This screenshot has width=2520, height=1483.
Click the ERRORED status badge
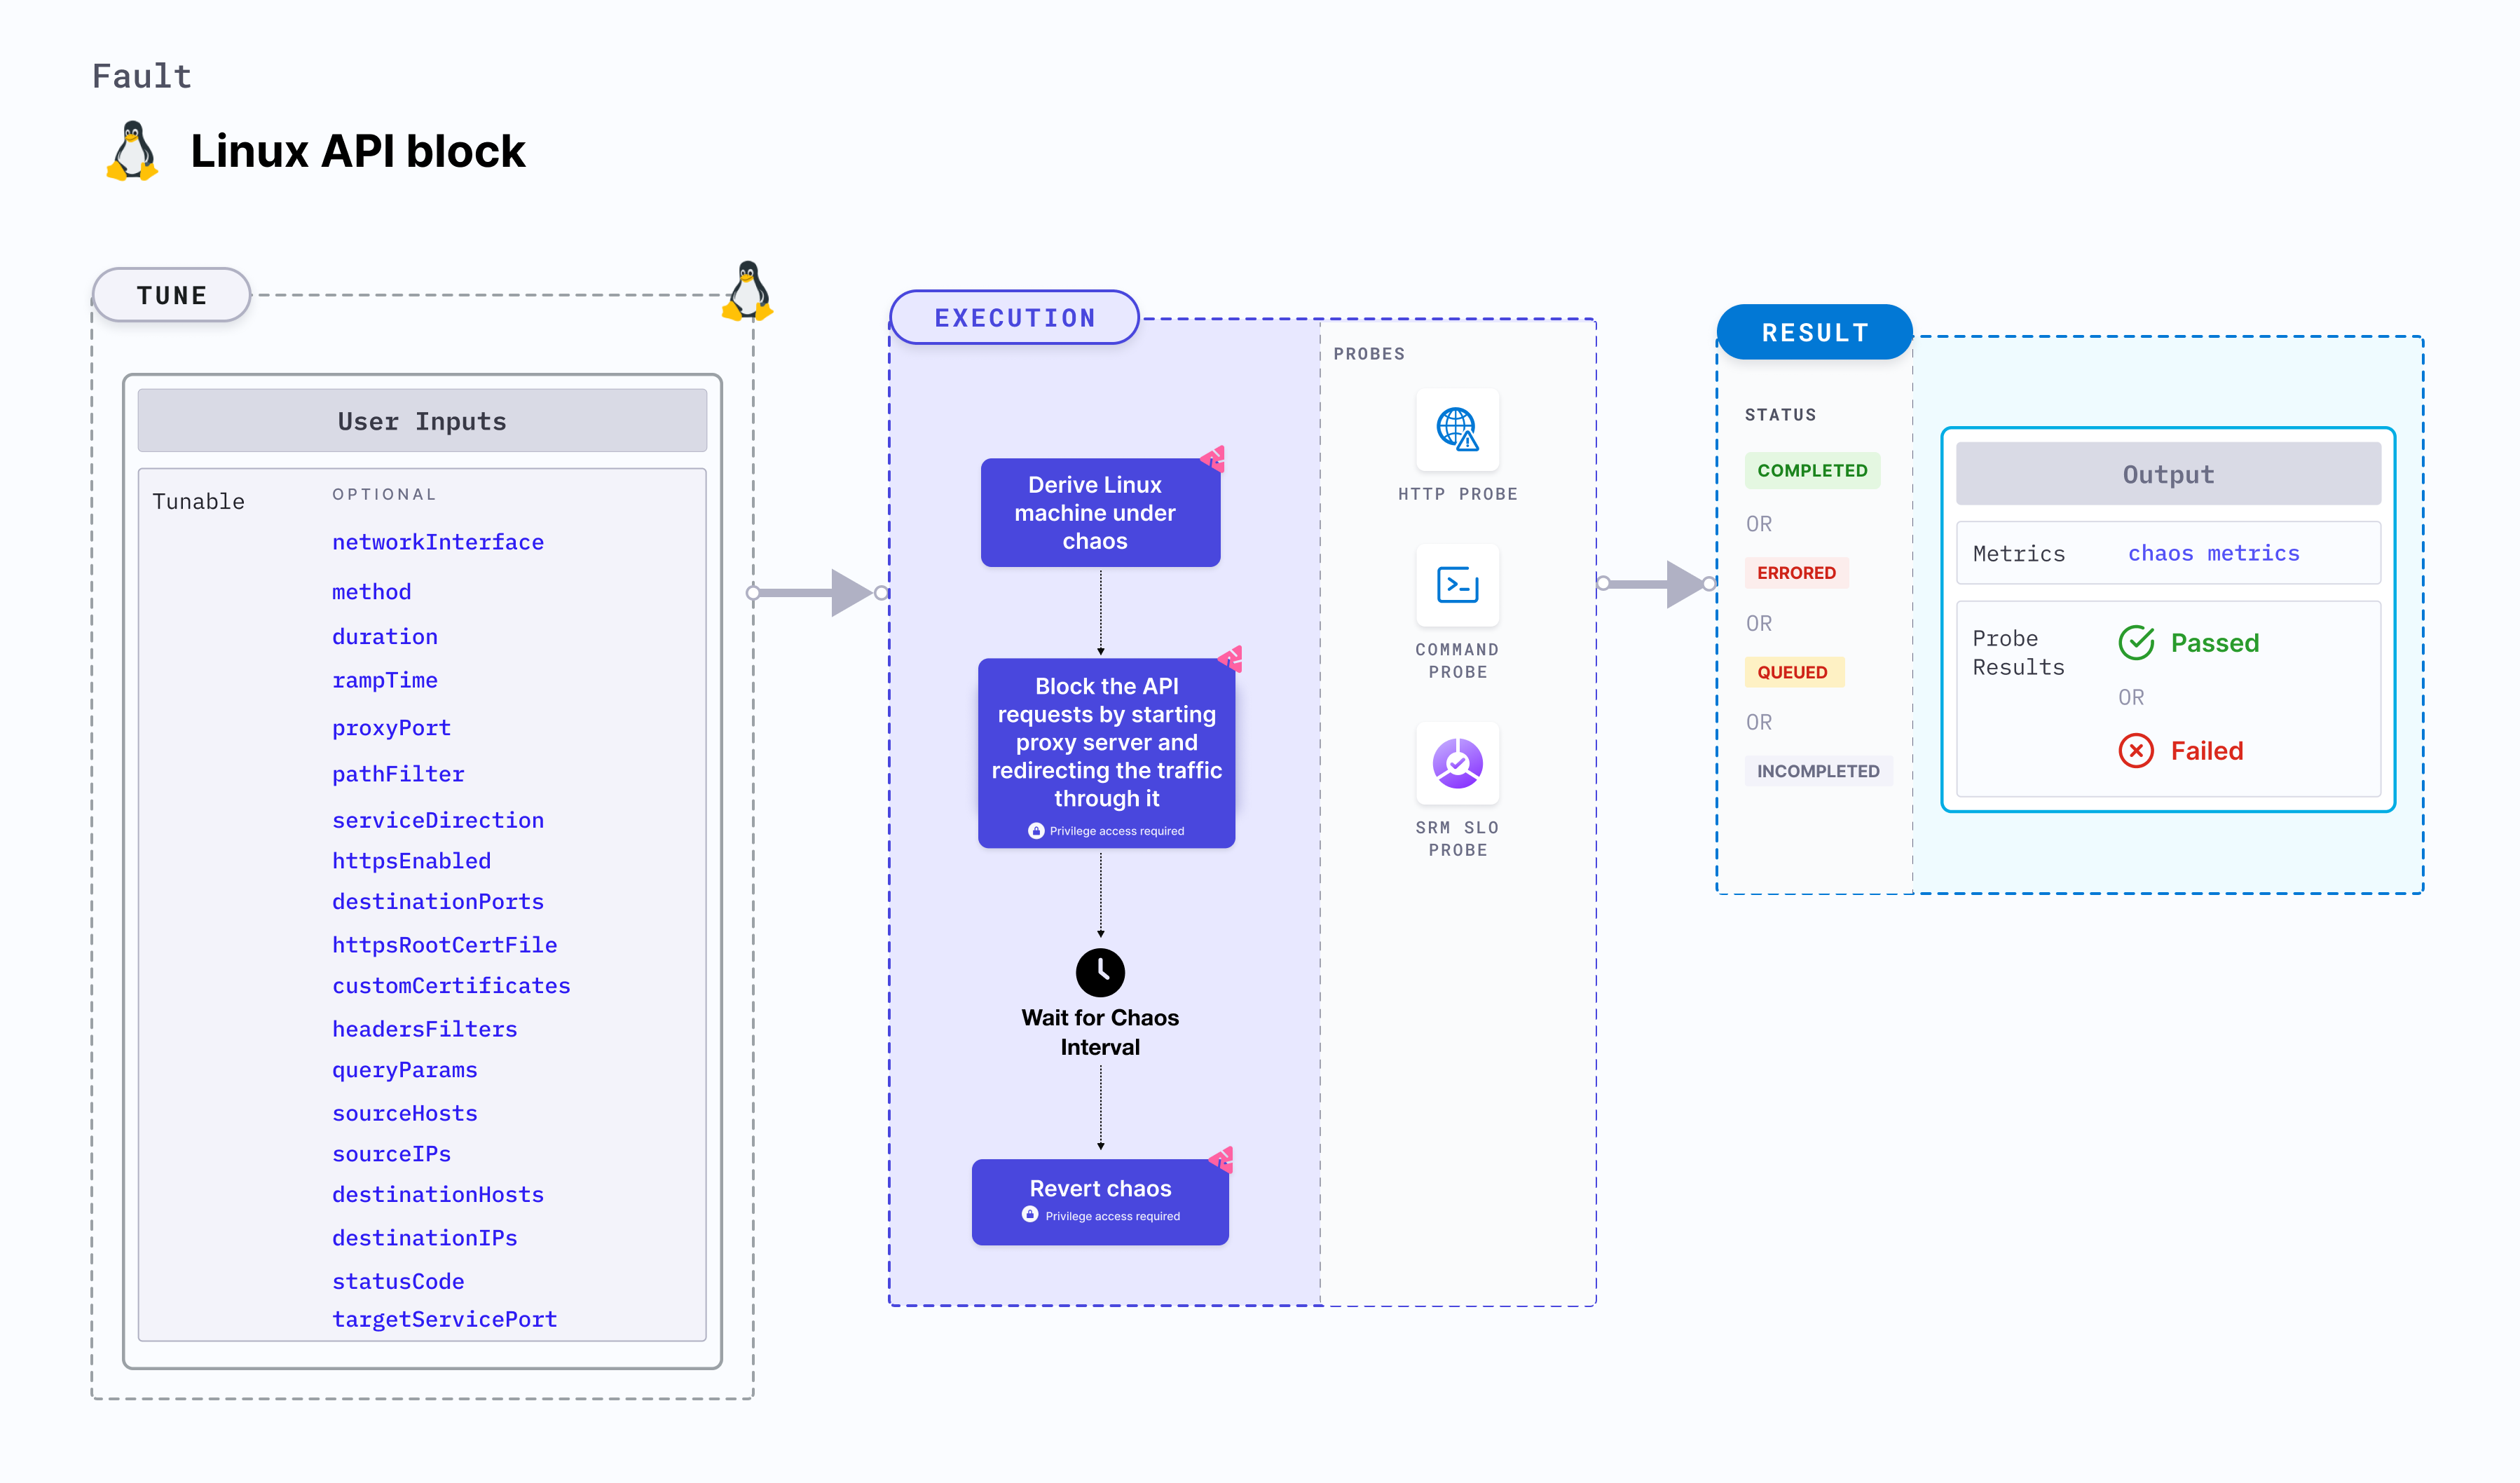click(1796, 573)
